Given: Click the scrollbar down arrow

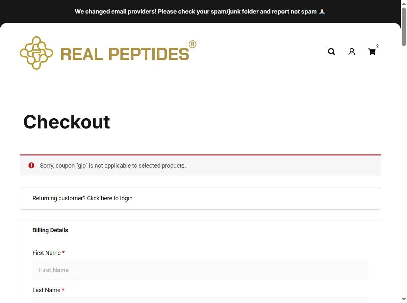Looking at the screenshot, I should pos(404,299).
